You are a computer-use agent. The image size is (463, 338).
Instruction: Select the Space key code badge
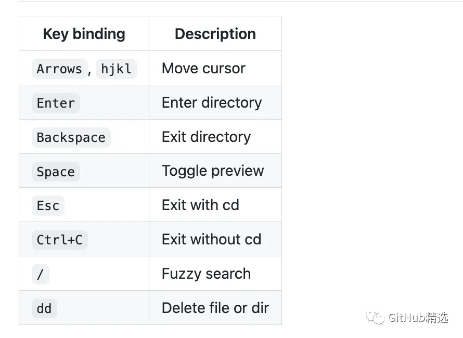[x=56, y=172]
